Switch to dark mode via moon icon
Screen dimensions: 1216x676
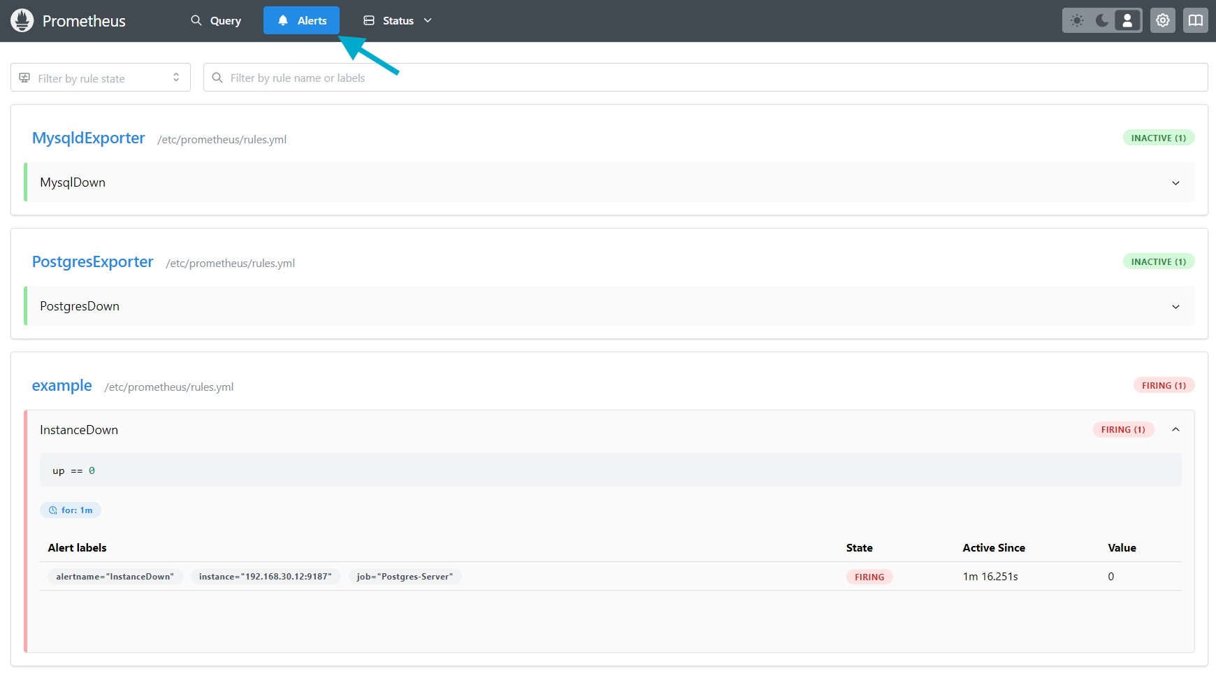(1101, 20)
